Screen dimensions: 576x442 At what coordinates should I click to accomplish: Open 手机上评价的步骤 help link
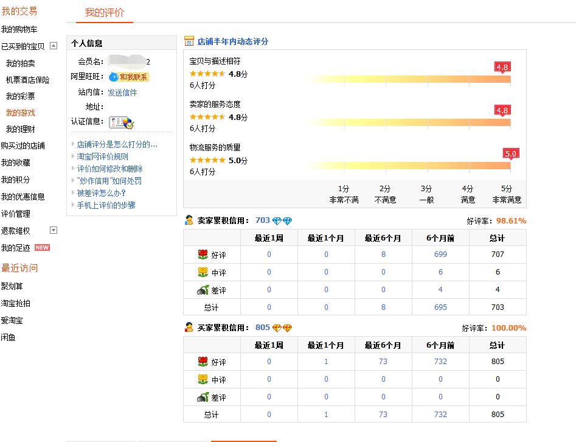(x=106, y=205)
